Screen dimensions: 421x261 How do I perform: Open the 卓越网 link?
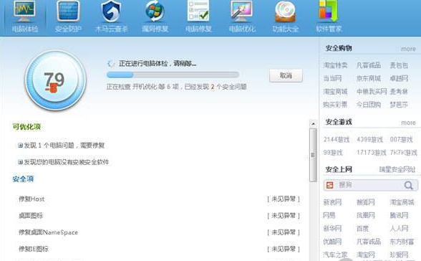[399, 78]
